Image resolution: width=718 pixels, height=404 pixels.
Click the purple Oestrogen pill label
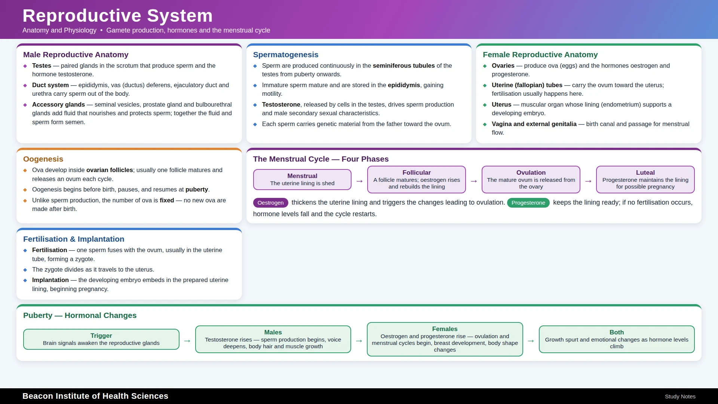(x=270, y=203)
